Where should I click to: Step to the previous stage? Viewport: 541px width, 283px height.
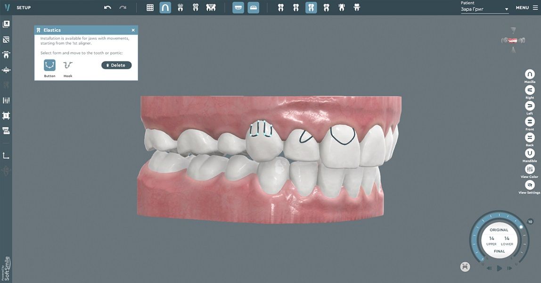pos(489,268)
